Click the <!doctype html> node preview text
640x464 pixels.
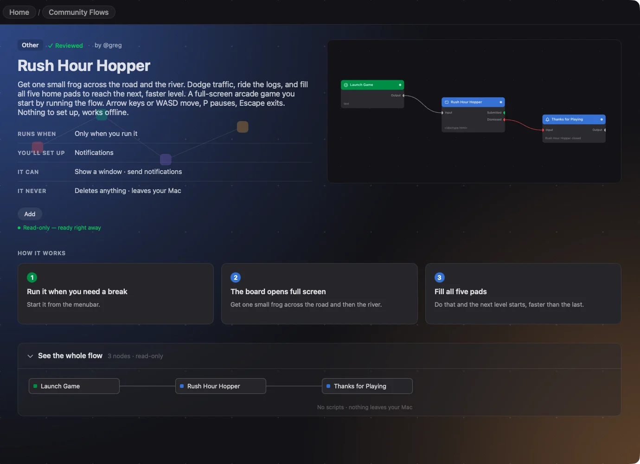[x=456, y=128]
